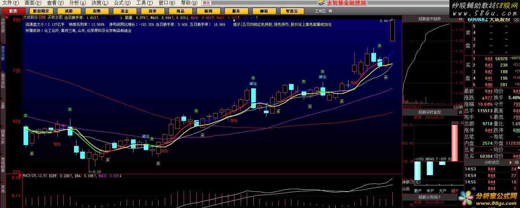This screenshot has height=208, width=520.
Task: Click the 8.44 high price marker
Action: tap(384, 21)
